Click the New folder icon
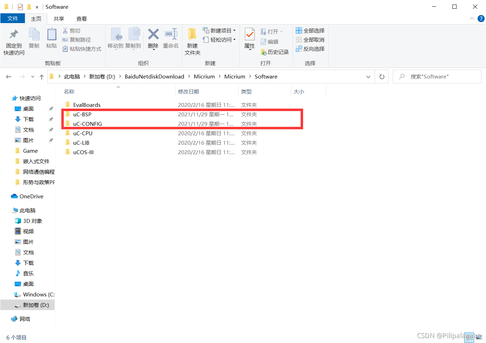Viewport: 486px width, 343px height. tap(192, 34)
